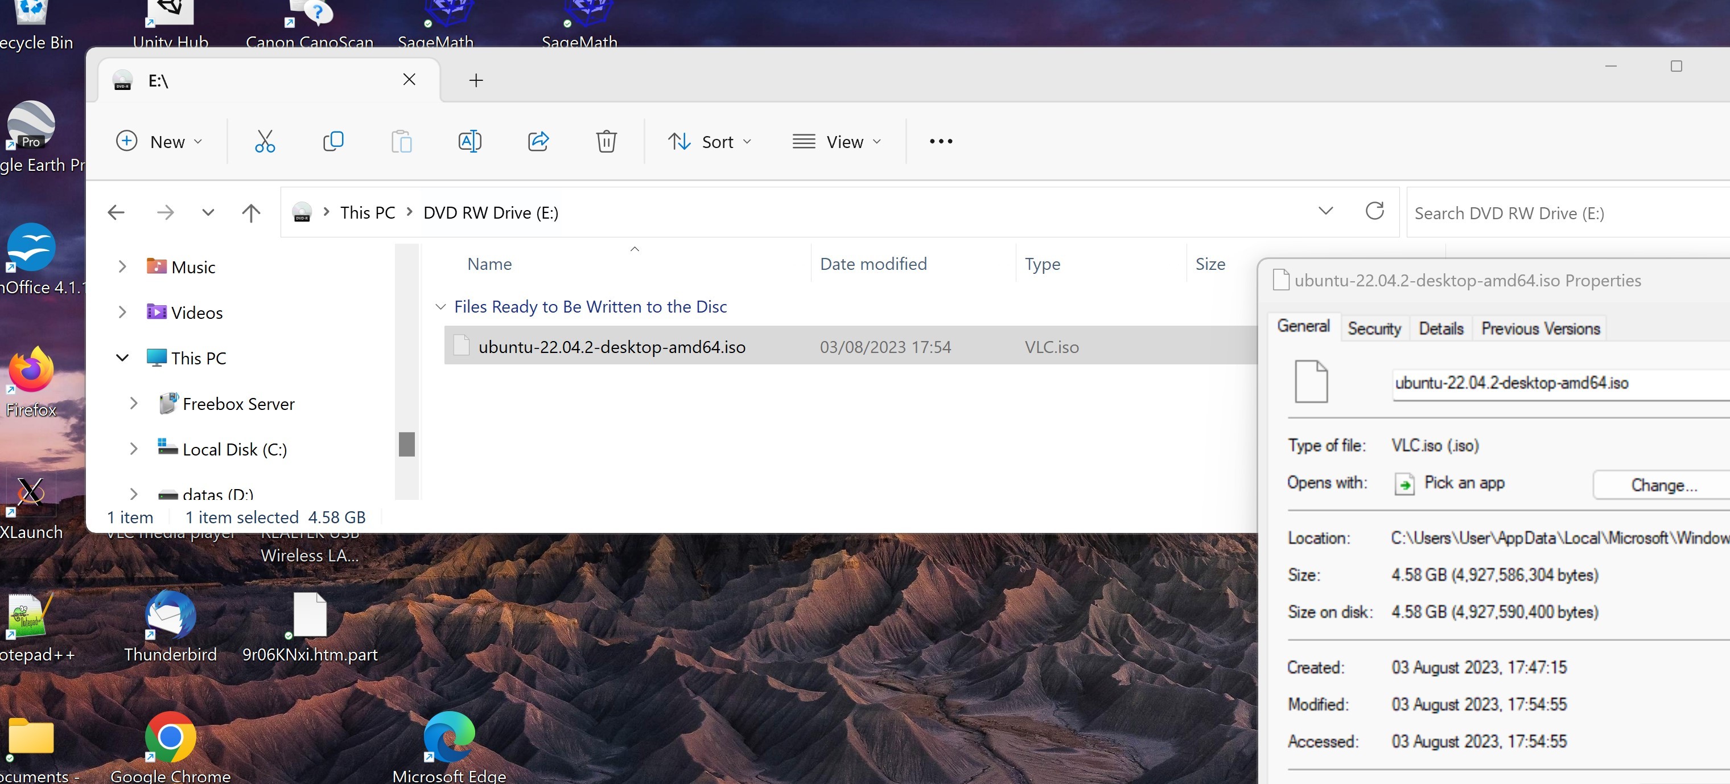Go up one folder level arrow
1730x784 pixels.
point(250,213)
